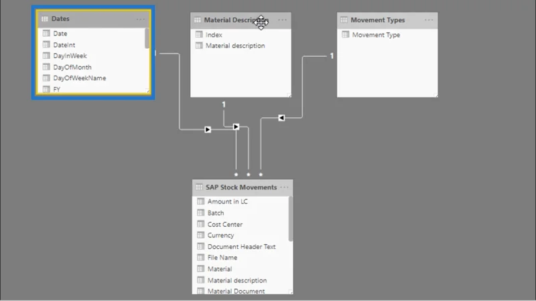Click the column icon beside DayInWeek

pyautogui.click(x=46, y=56)
